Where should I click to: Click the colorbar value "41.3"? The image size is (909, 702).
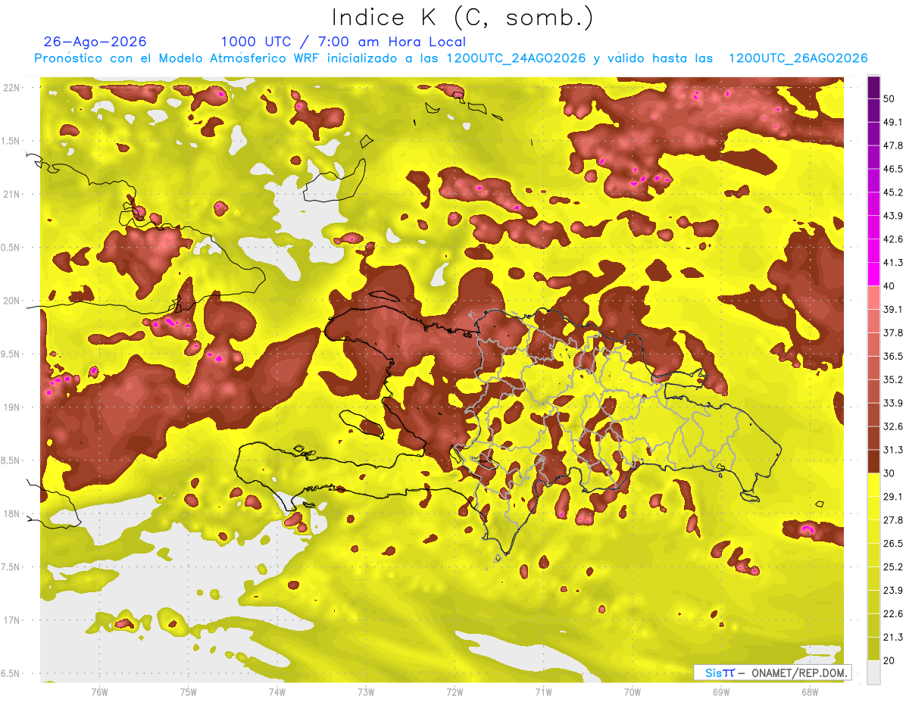point(893,263)
